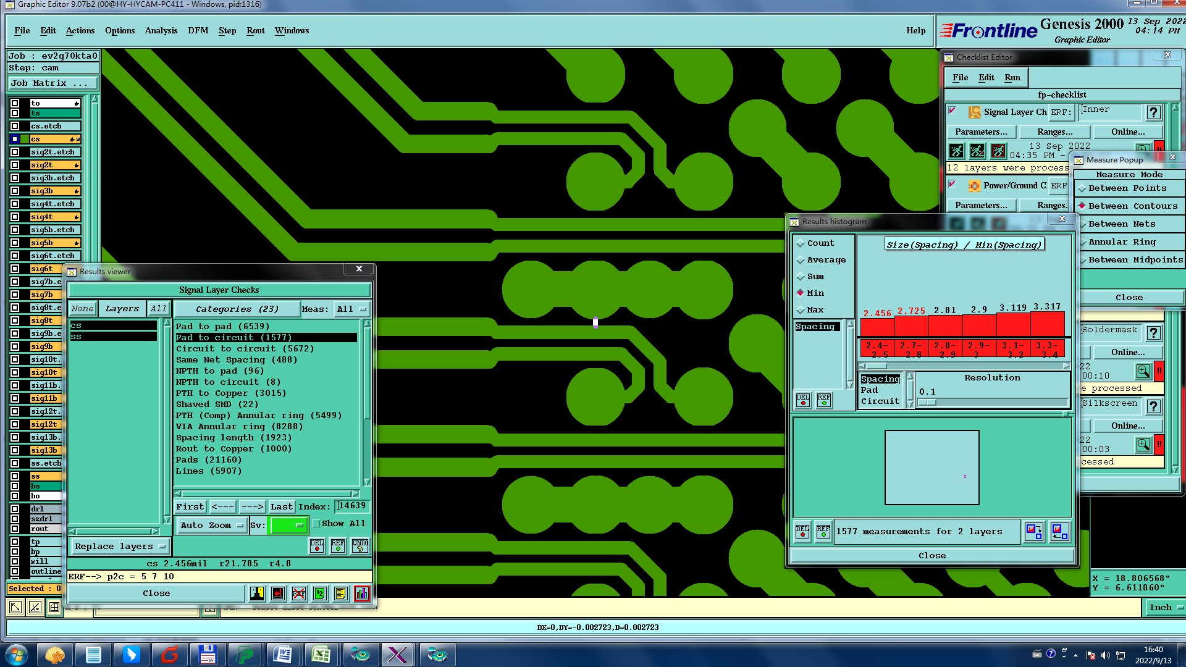The width and height of the screenshot is (1186, 667).
Task: Click the yellow notes report icon
Action: (x=341, y=594)
